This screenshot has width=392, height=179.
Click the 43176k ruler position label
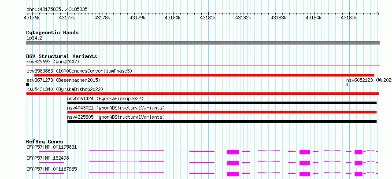click(x=32, y=18)
